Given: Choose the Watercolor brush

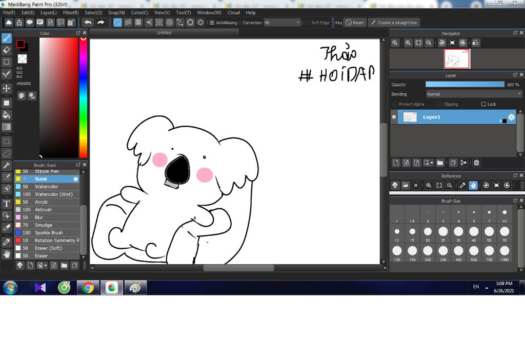Looking at the screenshot, I should coord(47,187).
